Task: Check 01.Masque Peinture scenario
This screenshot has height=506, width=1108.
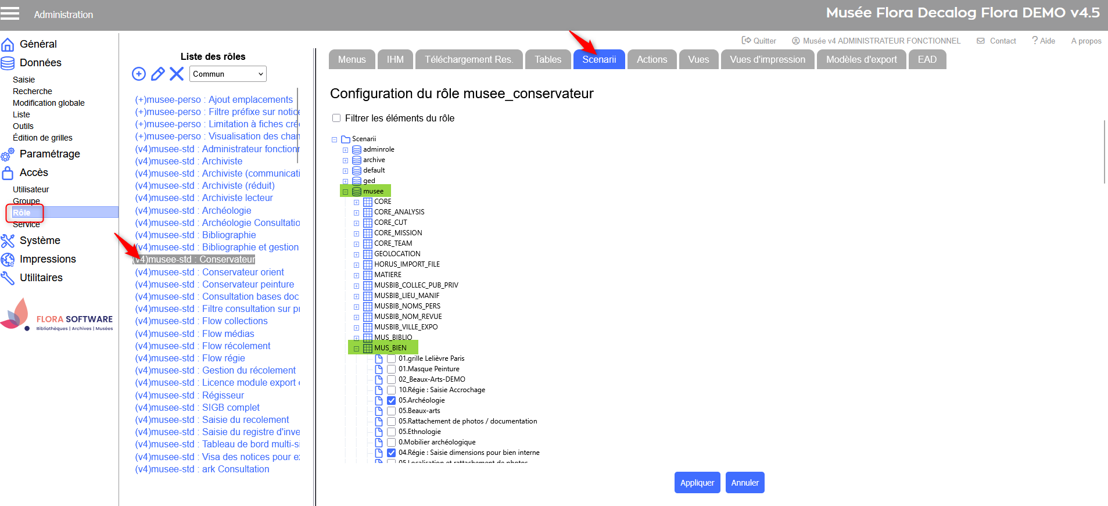Action: pyautogui.click(x=392, y=369)
